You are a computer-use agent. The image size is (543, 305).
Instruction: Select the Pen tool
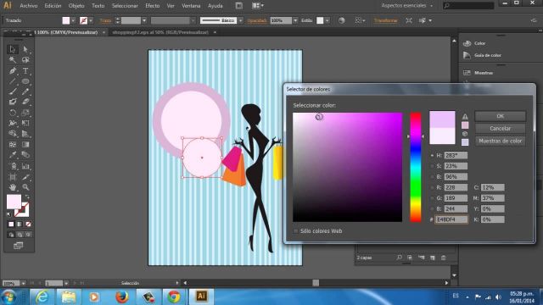tap(13, 71)
